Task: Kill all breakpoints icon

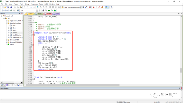Action: click(x=102, y=7)
